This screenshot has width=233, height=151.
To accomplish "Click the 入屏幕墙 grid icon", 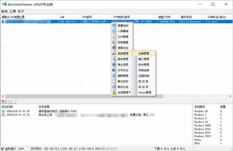I will click(x=114, y=31).
